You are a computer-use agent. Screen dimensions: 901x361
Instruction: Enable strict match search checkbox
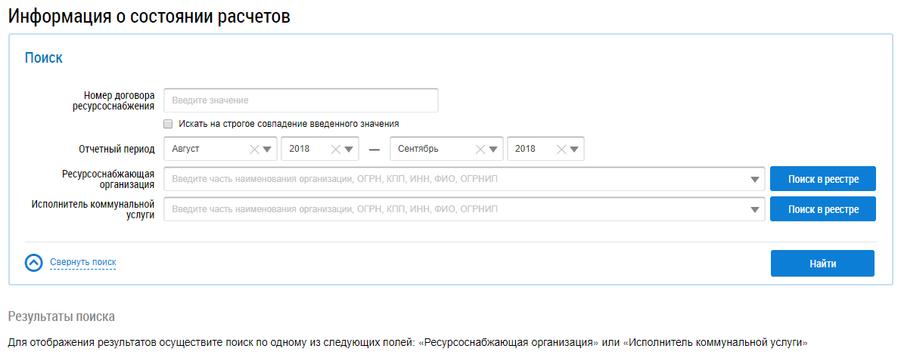pos(169,124)
